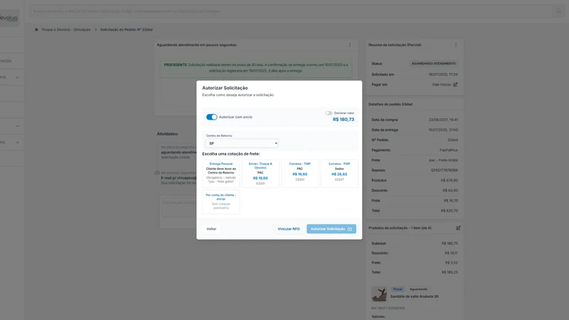Viewport: 569px width, 320px height.
Task: Click the 'Sandália de salto Anabela 36' product name
Action: point(415,297)
